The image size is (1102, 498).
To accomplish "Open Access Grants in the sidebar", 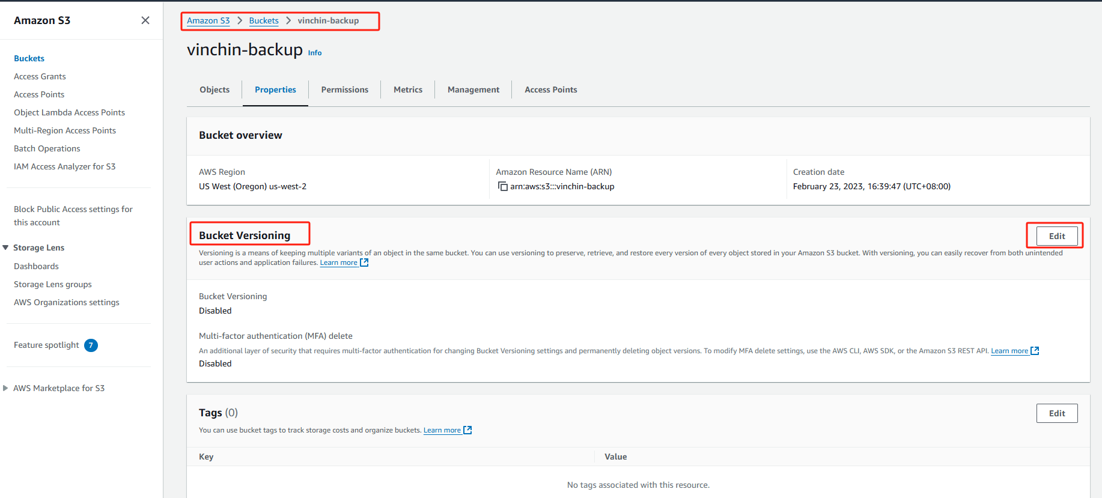I will click(40, 76).
